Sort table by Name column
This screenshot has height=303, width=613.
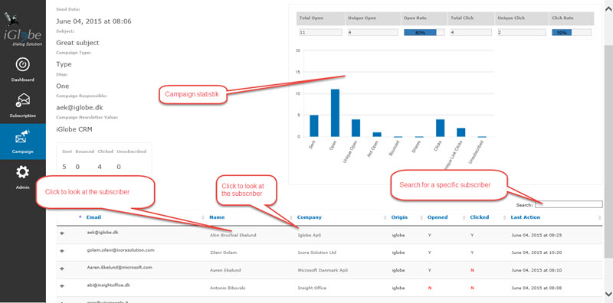pyautogui.click(x=217, y=217)
